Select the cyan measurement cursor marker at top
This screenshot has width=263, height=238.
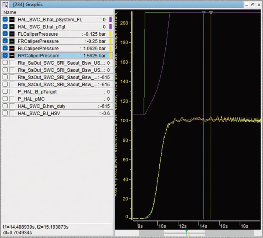(204, 13)
